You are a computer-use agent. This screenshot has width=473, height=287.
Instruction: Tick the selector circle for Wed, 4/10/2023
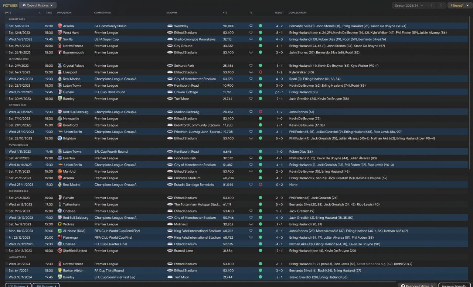pos(7,112)
